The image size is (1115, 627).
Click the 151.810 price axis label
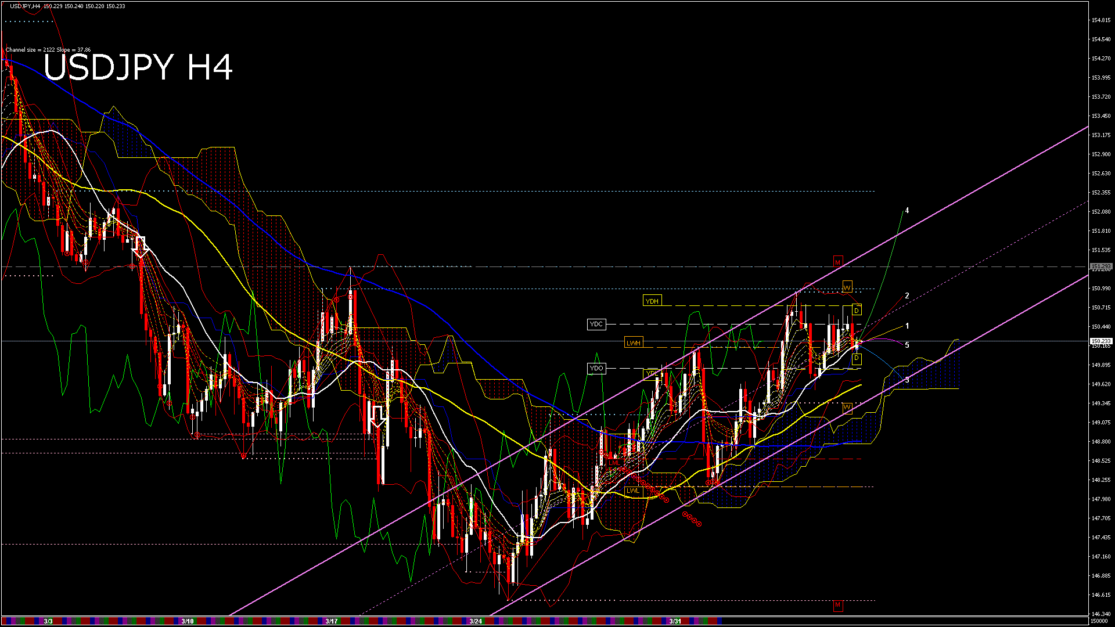tap(1101, 231)
